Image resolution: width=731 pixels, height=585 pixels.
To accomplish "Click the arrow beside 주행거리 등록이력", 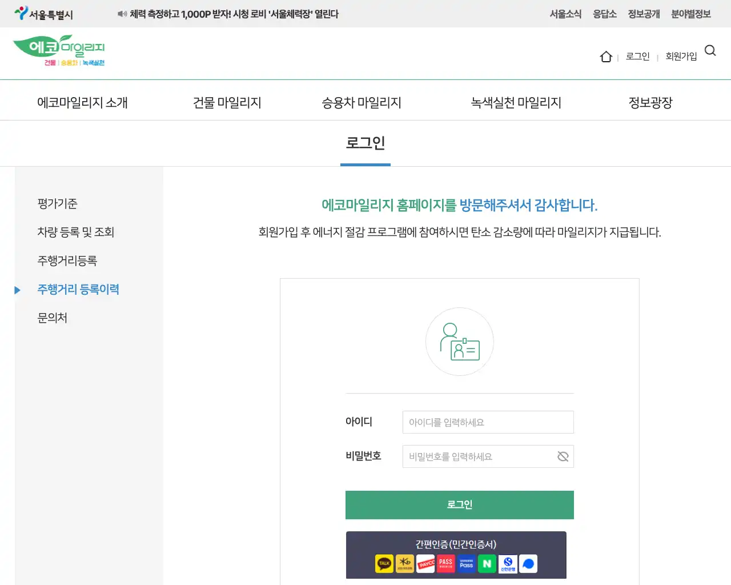I will (17, 290).
